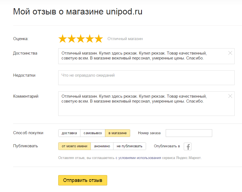Set rating to five stars

98,39
